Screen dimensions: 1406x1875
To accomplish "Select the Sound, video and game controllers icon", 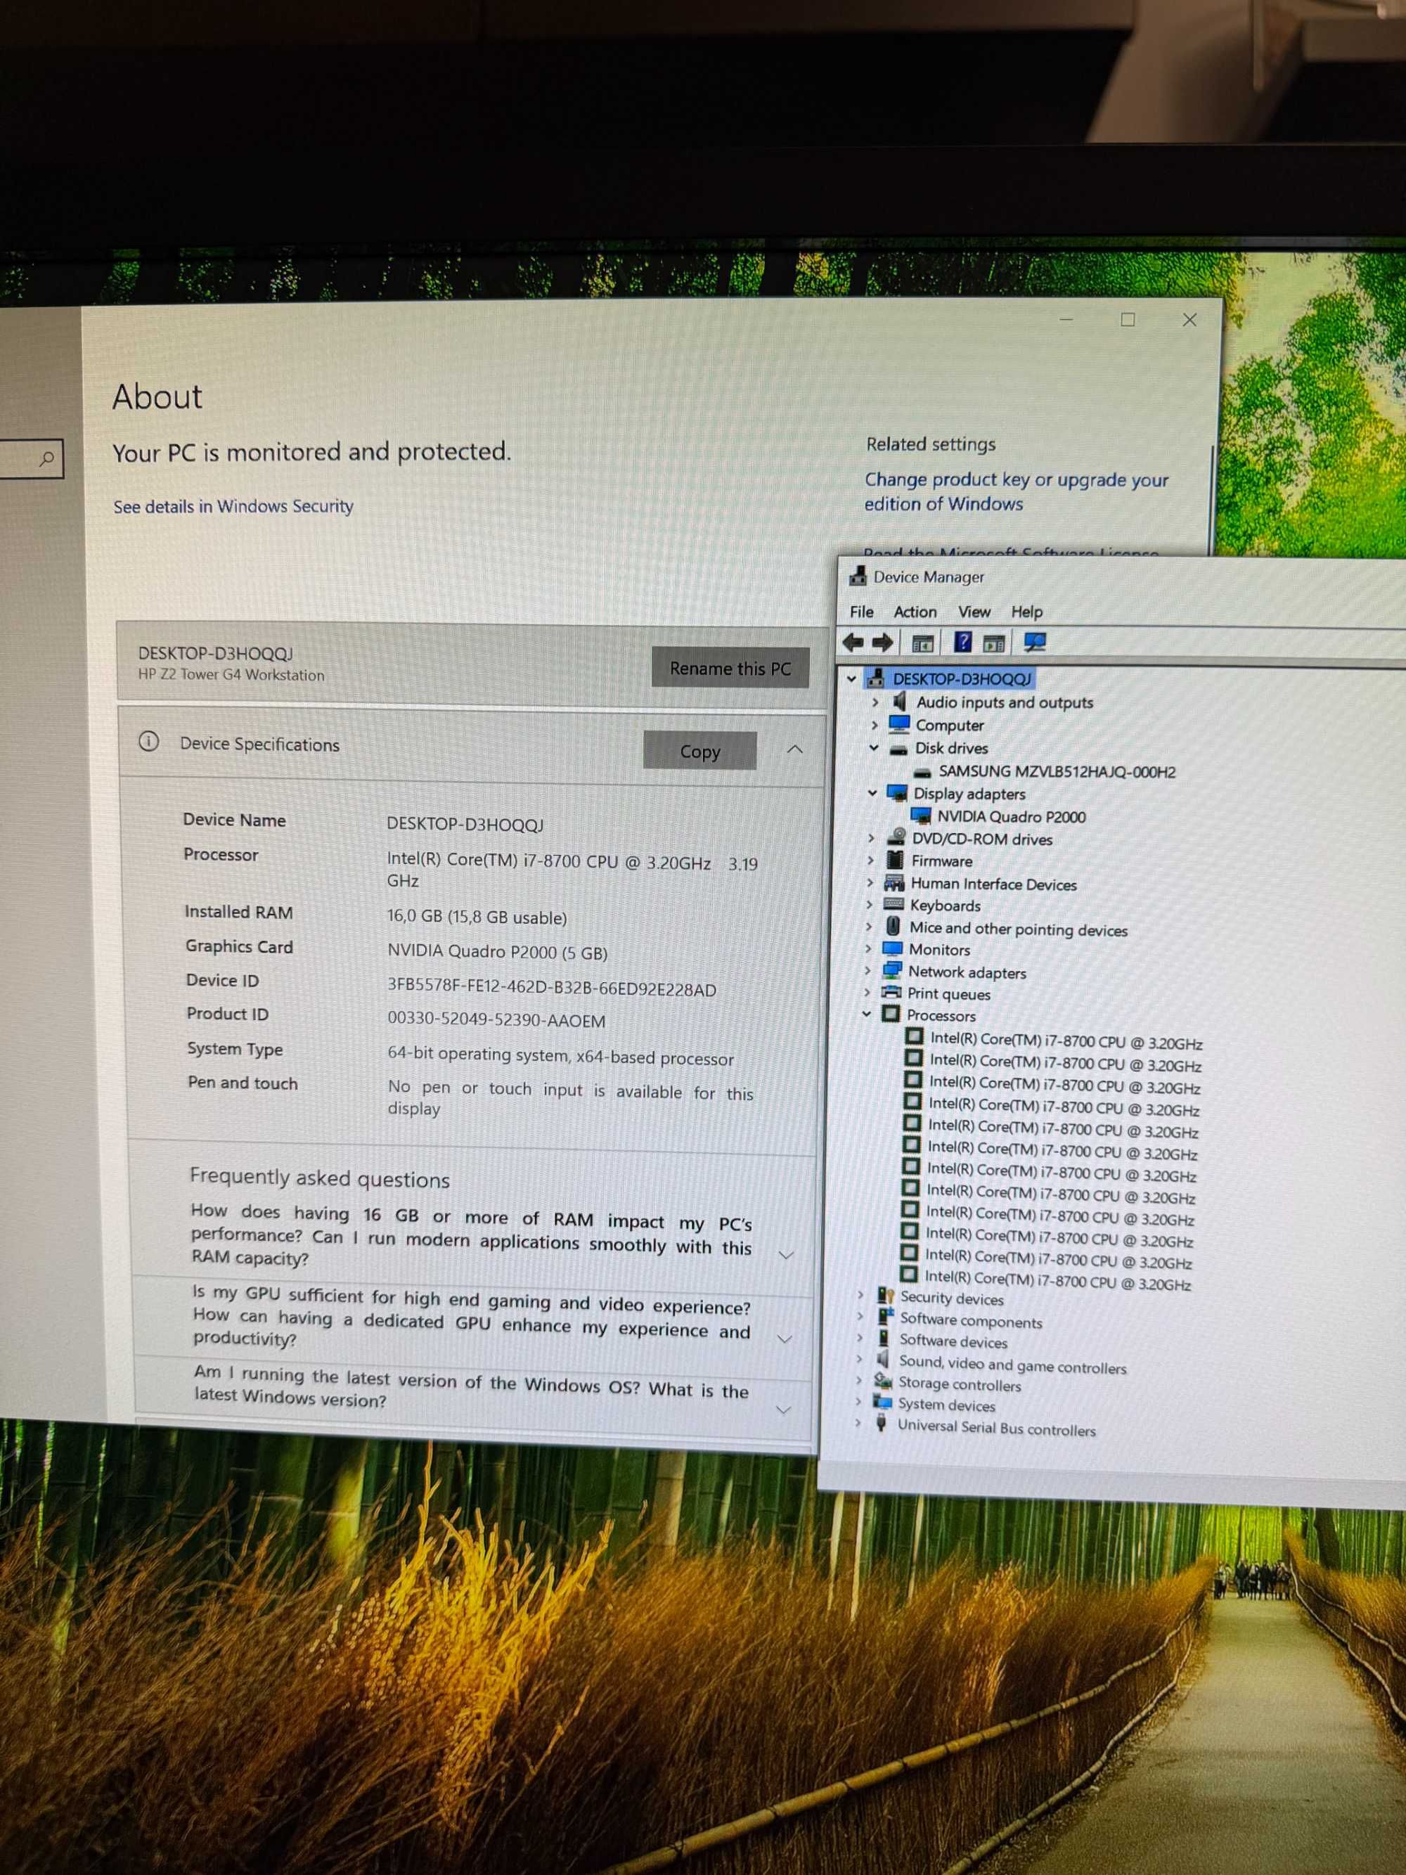I will pyautogui.click(x=883, y=1360).
